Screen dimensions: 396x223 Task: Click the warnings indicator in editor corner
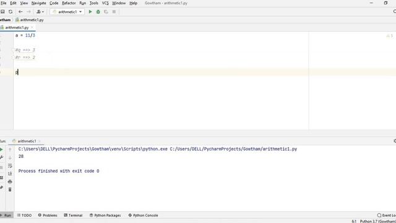pos(389,36)
